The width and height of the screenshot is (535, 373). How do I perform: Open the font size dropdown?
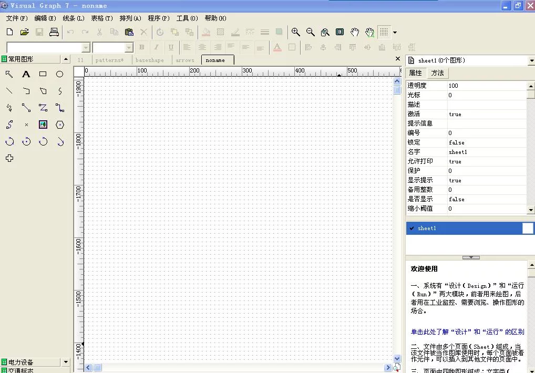(129, 47)
